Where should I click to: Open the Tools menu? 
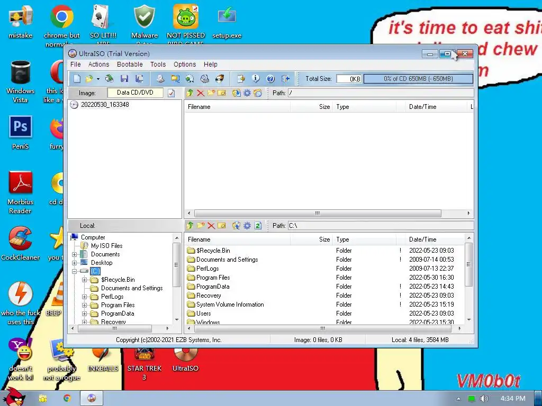point(158,64)
